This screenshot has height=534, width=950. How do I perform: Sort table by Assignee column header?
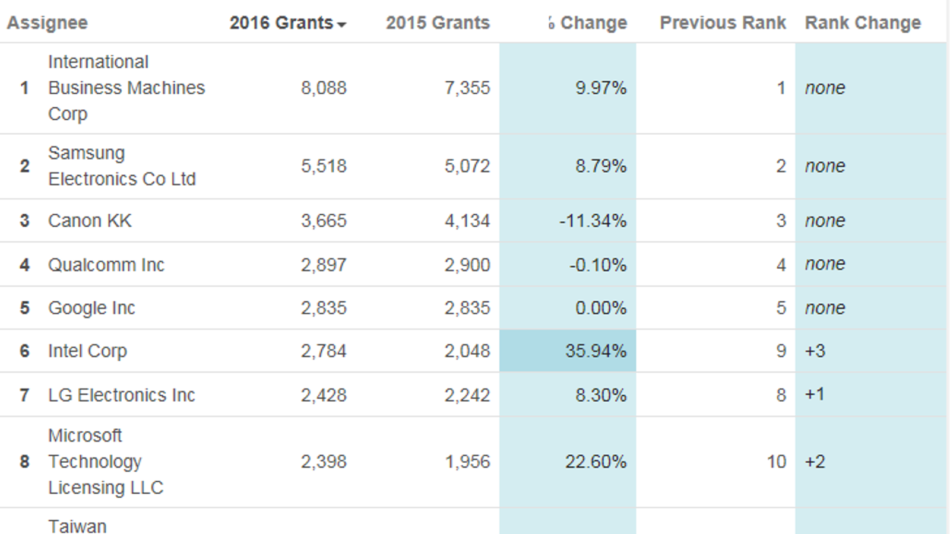tap(47, 23)
